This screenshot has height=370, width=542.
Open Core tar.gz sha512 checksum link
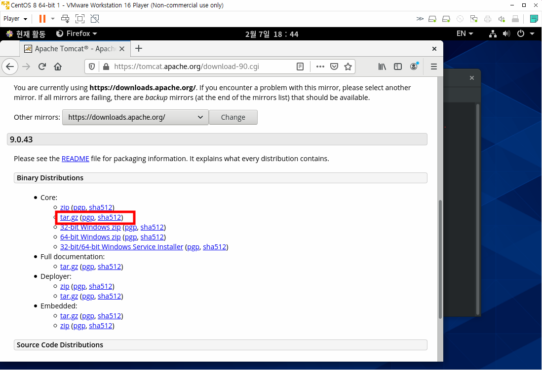(109, 217)
